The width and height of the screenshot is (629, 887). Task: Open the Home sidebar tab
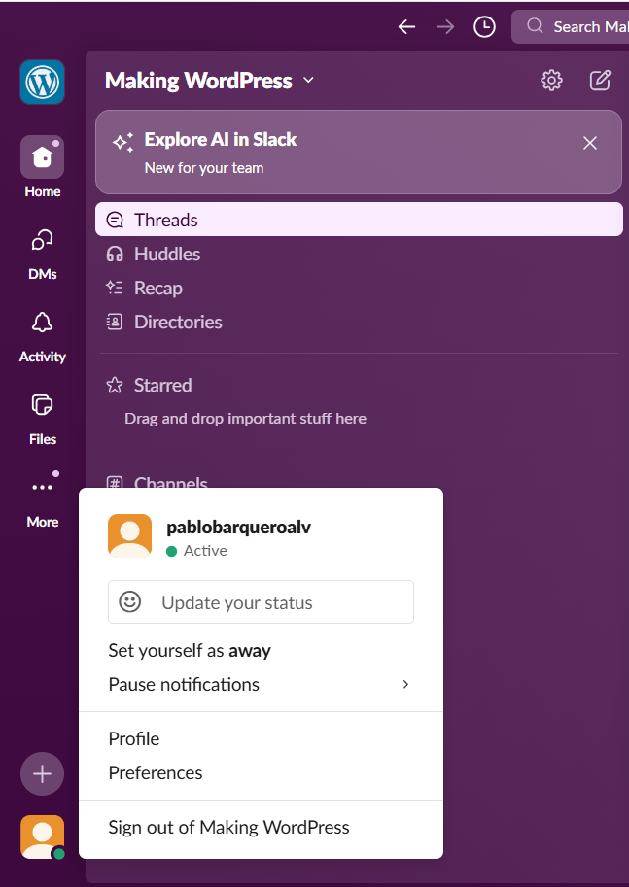pyautogui.click(x=42, y=157)
